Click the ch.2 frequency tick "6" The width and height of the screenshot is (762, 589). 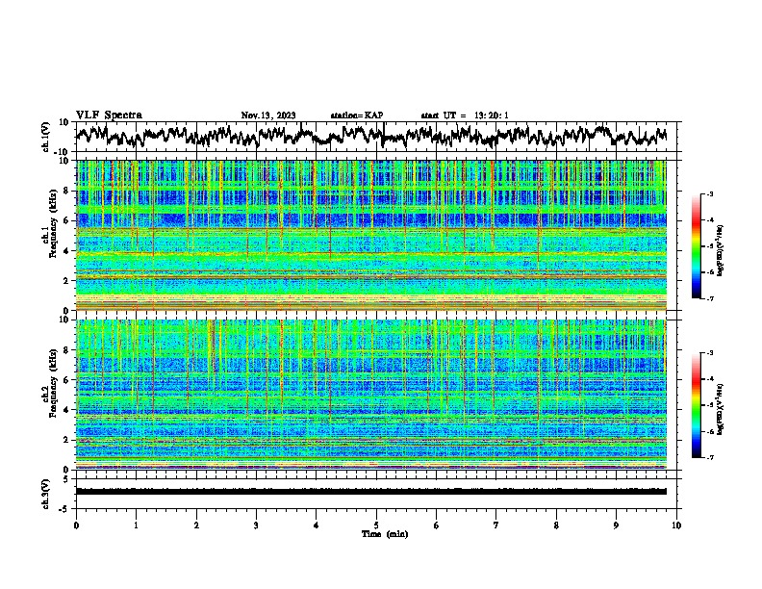coord(68,380)
